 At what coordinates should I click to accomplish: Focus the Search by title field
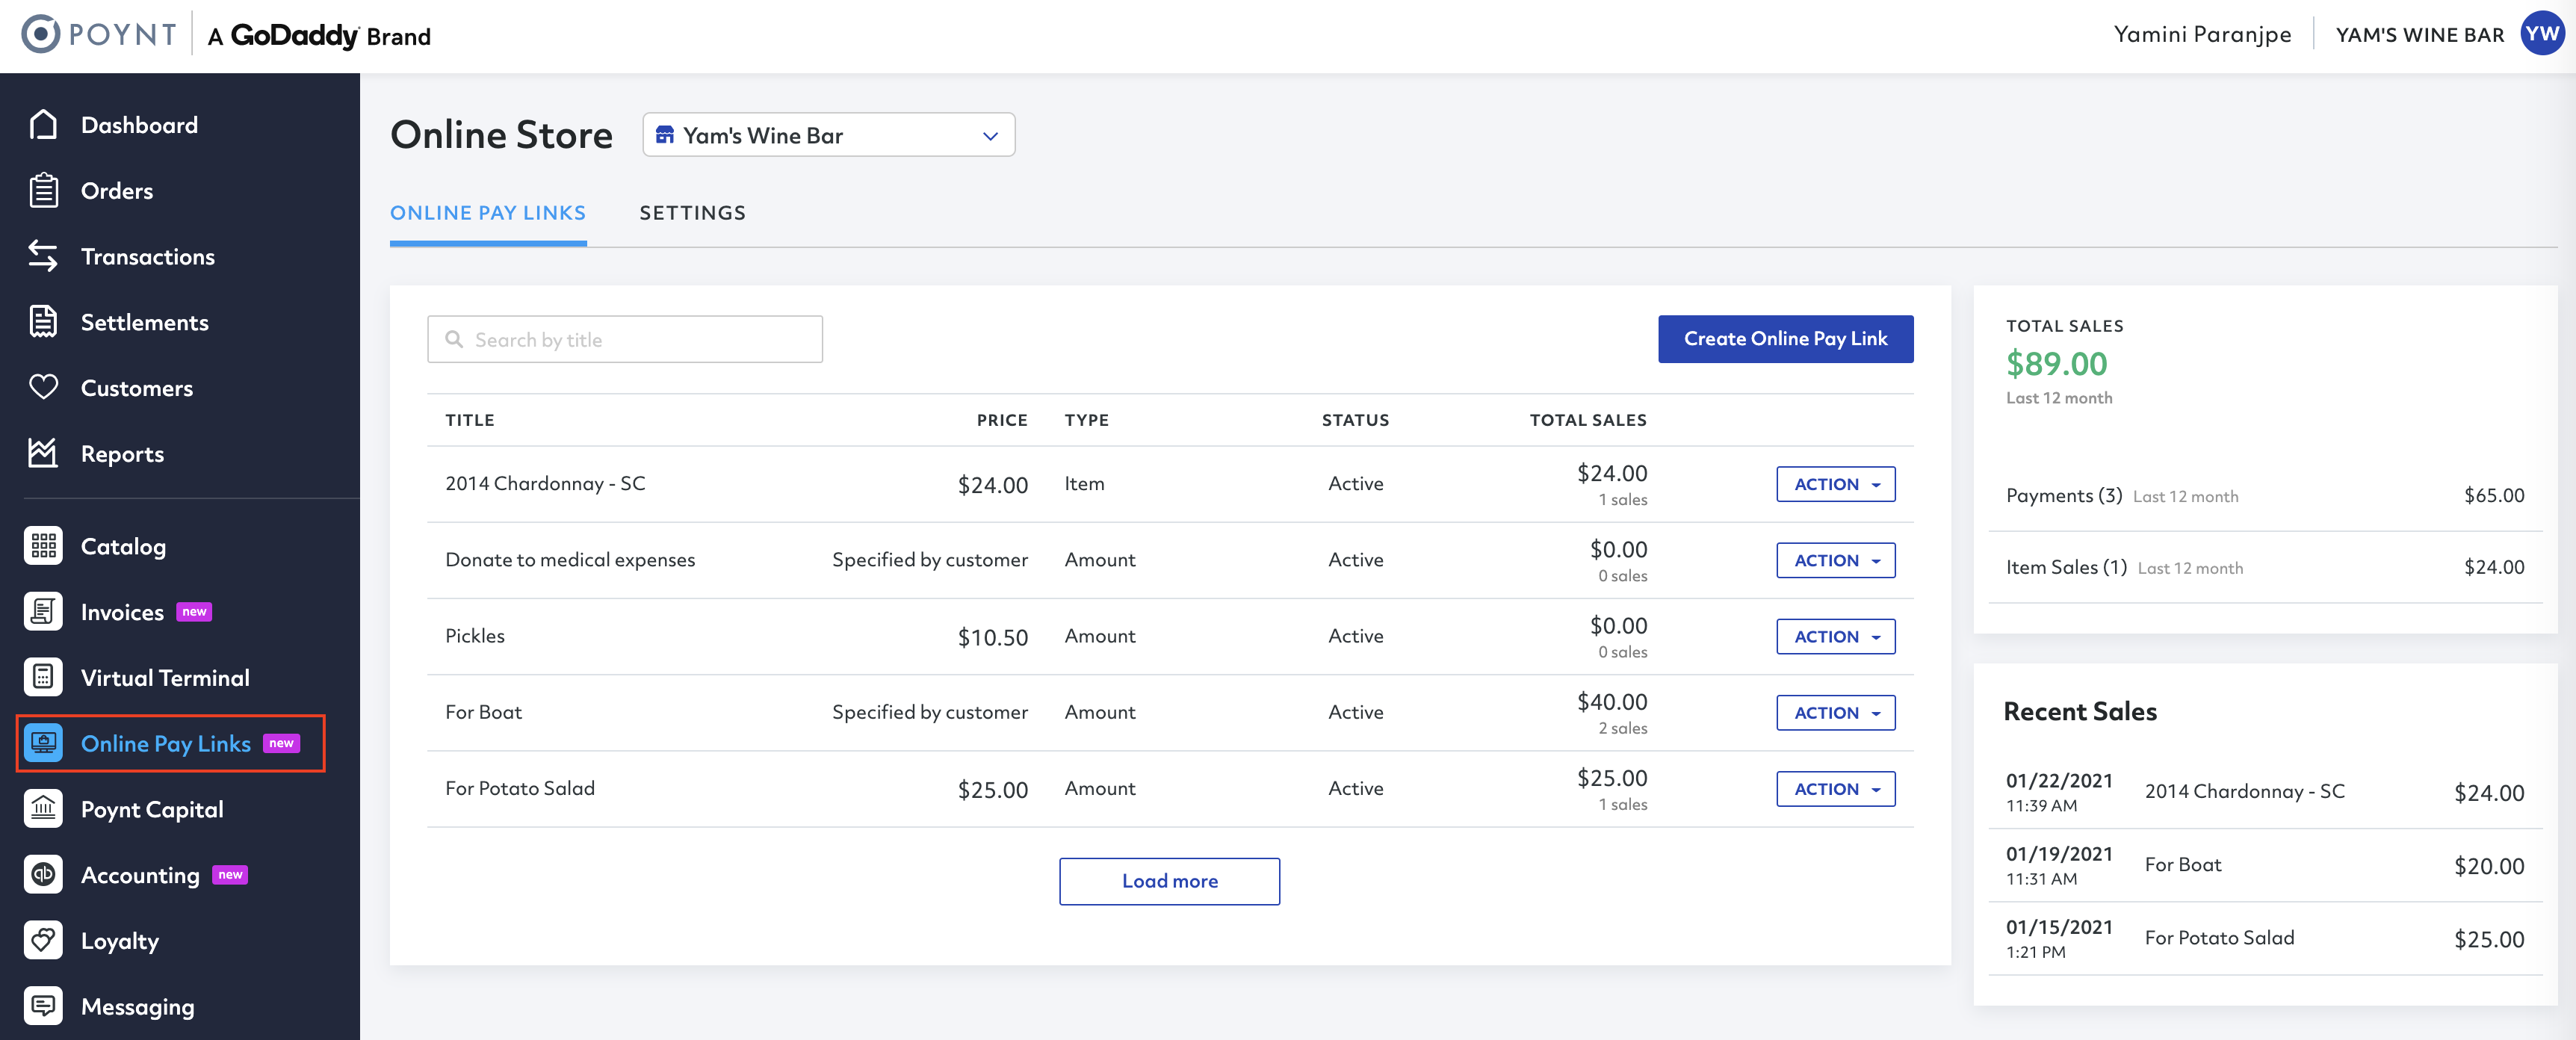pyautogui.click(x=625, y=340)
